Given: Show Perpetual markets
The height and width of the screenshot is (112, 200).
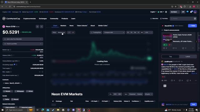Looking at the screenshot, I should [x=132, y=94].
